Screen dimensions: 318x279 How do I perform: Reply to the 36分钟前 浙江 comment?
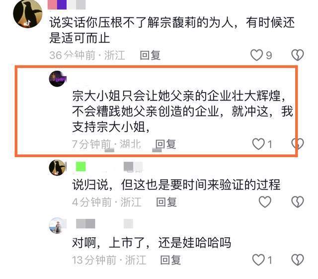(150, 55)
